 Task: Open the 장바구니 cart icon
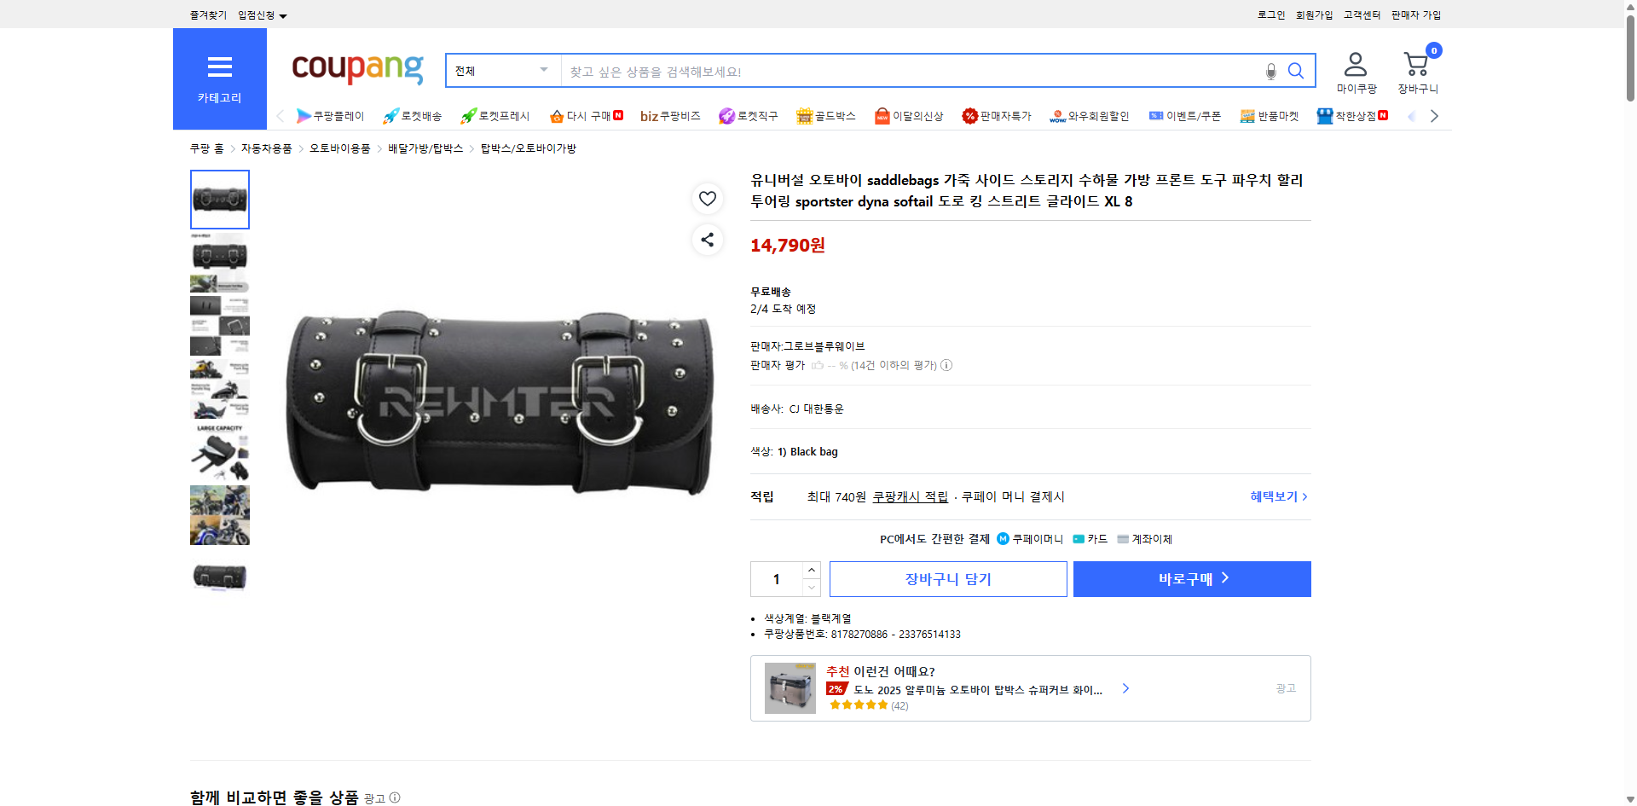(1415, 63)
